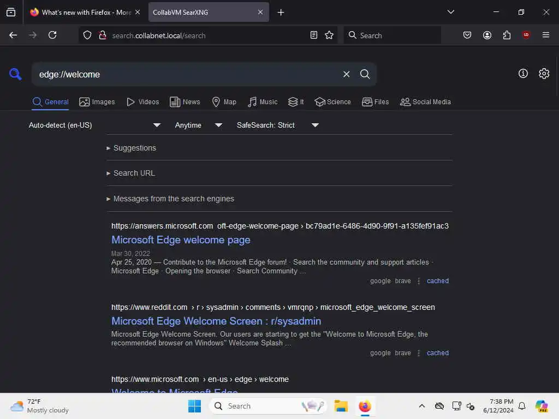
Task: Open SearXNG preferences gear icon
Action: click(544, 74)
